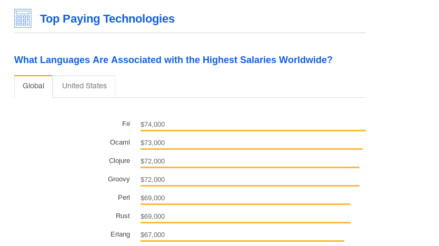
Task: Click Clojure's $72,000 salary value
Action: click(x=153, y=161)
